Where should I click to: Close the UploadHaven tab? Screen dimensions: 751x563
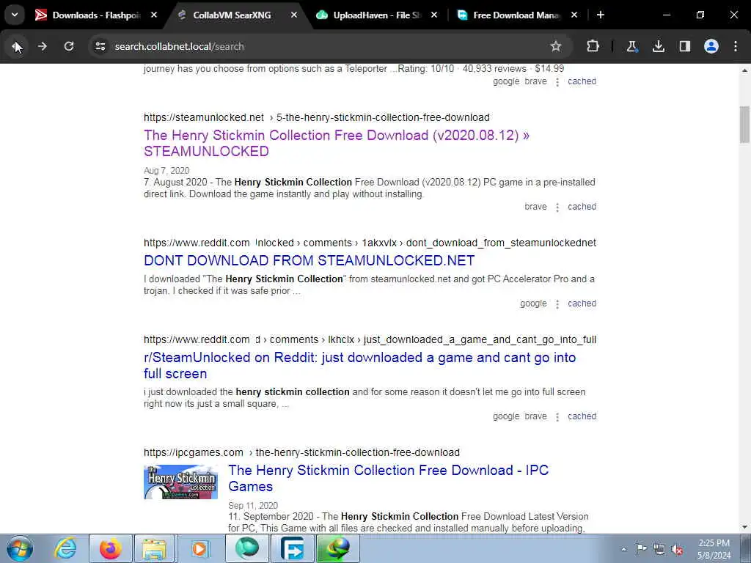434,15
